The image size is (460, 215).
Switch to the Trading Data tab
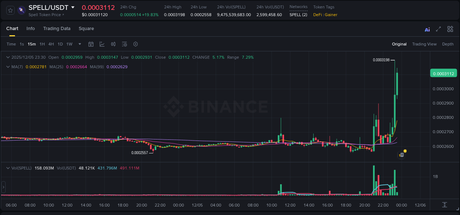57,29
